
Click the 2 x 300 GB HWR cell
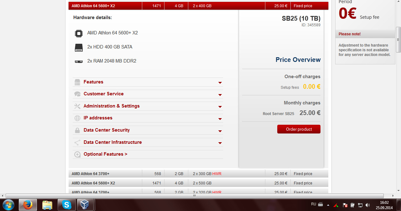(x=207, y=173)
